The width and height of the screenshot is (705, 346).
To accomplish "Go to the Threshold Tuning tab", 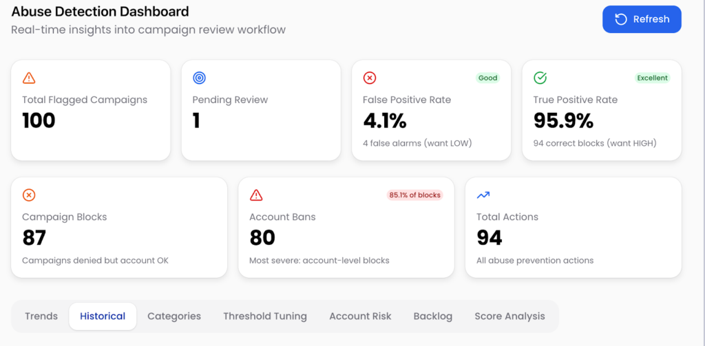I will (x=265, y=316).
